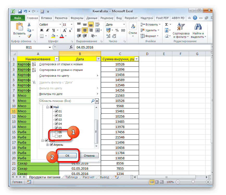Image resolution: width=226 pixels, height=195 pixels.
Task: Collapse the Май tree node
Action: click(x=47, y=107)
